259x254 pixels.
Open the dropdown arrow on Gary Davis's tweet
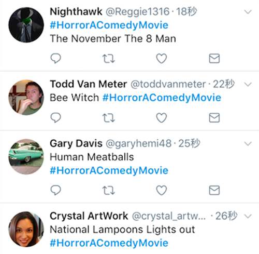(248, 144)
